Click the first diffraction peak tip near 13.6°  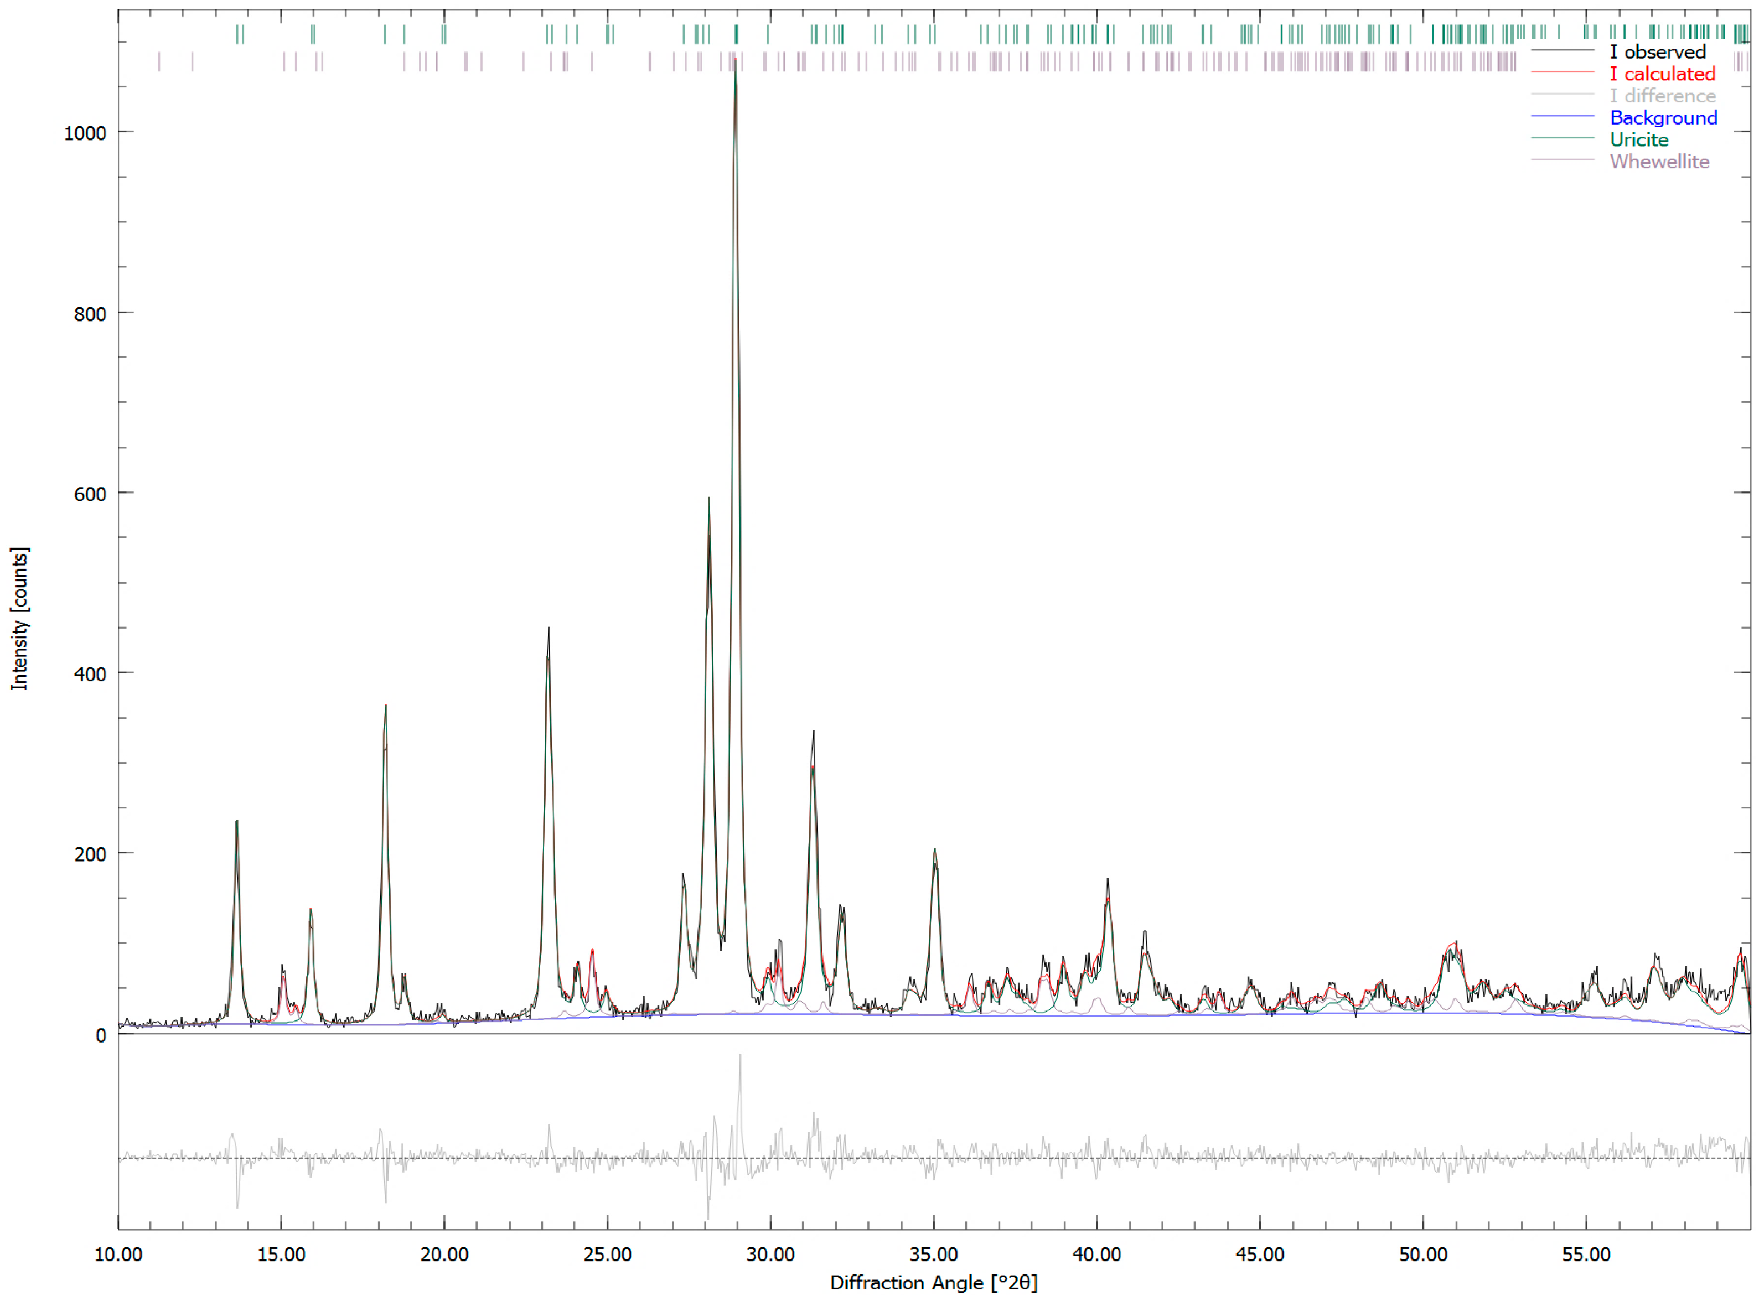(x=236, y=822)
